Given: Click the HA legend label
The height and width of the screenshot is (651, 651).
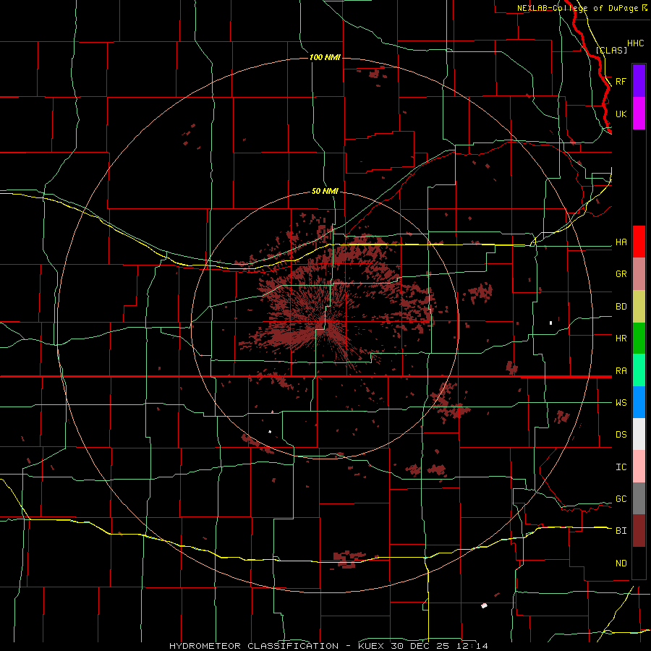Looking at the screenshot, I should click(x=621, y=242).
